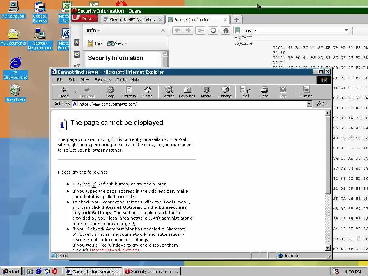Screen dimensions: 368x276
Task: Click the Mail toolbar button
Action: point(244,92)
